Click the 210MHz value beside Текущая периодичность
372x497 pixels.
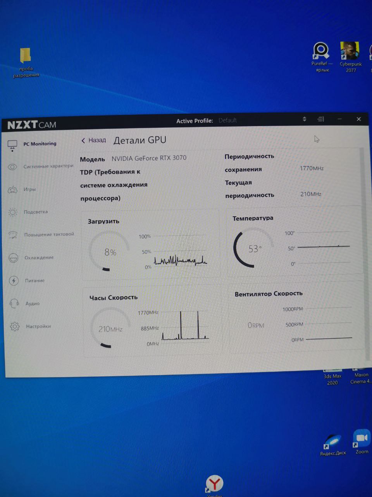pos(311,194)
